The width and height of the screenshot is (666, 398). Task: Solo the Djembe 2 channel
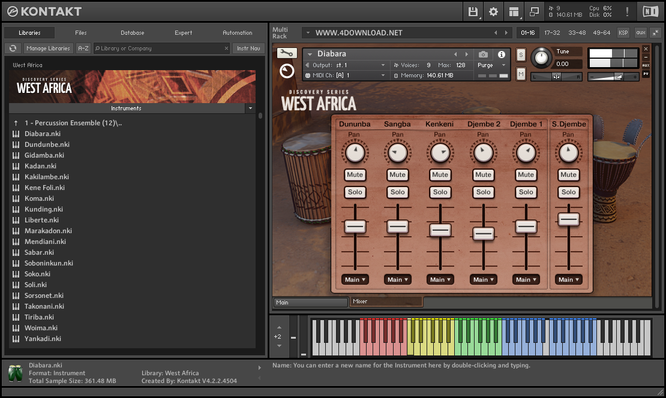[484, 192]
